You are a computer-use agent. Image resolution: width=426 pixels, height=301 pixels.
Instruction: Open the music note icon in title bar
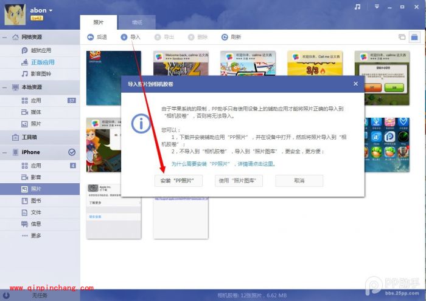click(358, 7)
